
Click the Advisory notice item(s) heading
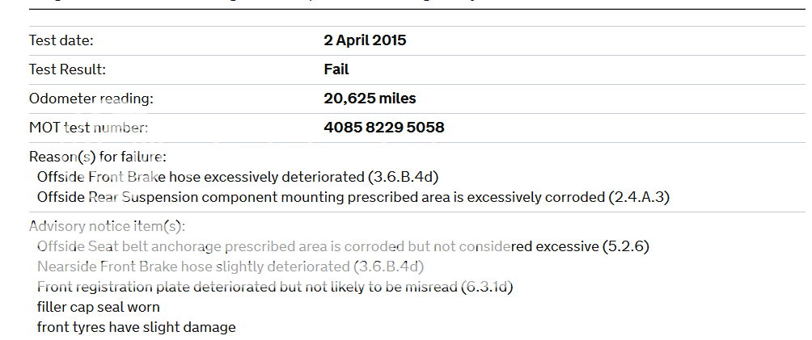tap(107, 226)
